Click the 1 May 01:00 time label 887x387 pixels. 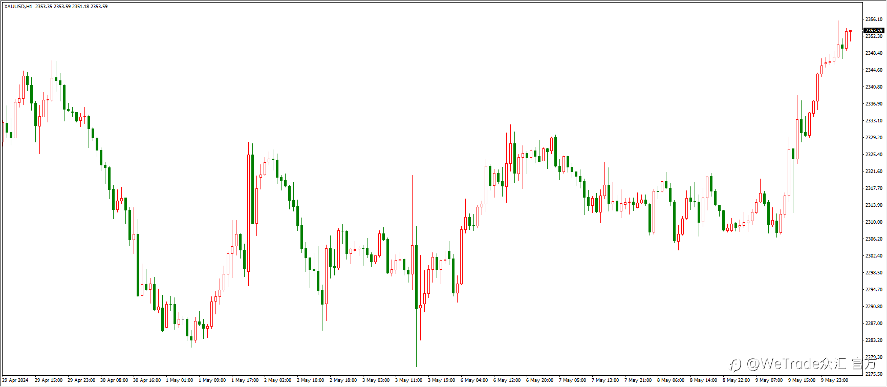point(180,380)
